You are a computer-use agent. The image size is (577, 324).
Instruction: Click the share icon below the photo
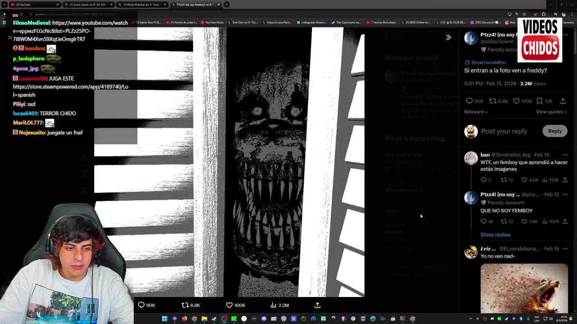317,305
